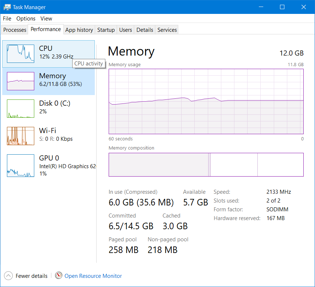
Task: Open Resource Monitor link
Action: (93, 276)
